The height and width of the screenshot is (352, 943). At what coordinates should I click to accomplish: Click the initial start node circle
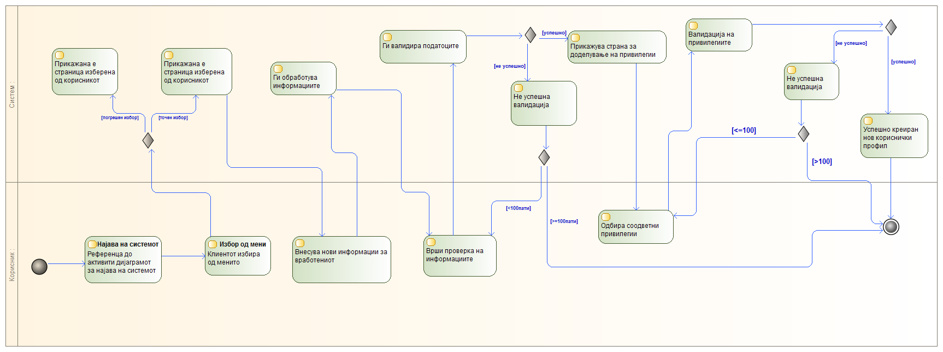tap(39, 267)
